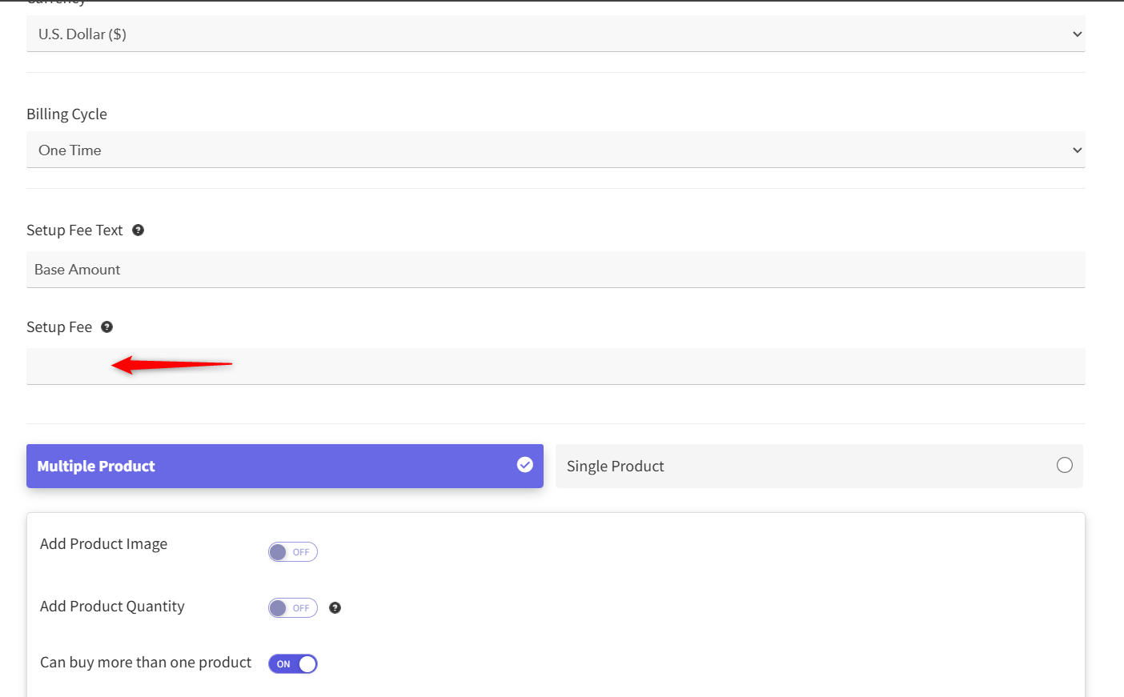Click the Billing Cycle chevron arrow
Viewport: 1124px width, 697px height.
1077,150
